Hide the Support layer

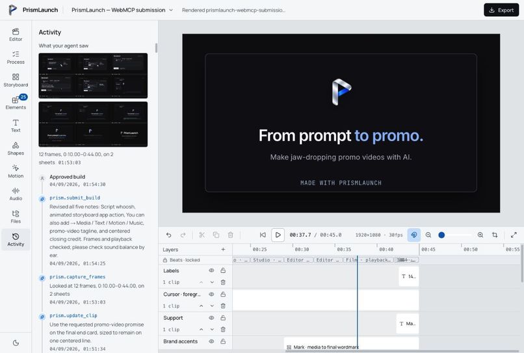coord(211,318)
